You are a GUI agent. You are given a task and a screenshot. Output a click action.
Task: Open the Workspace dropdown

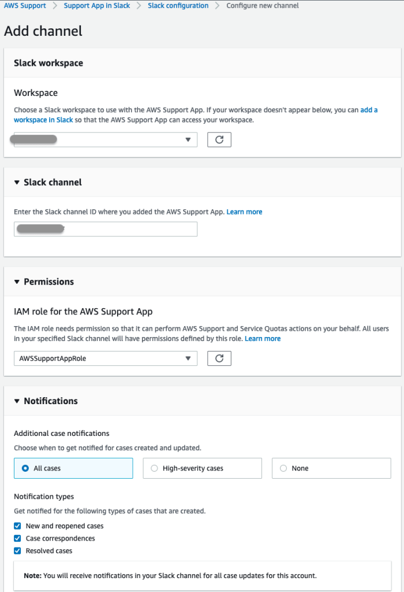[x=106, y=140]
